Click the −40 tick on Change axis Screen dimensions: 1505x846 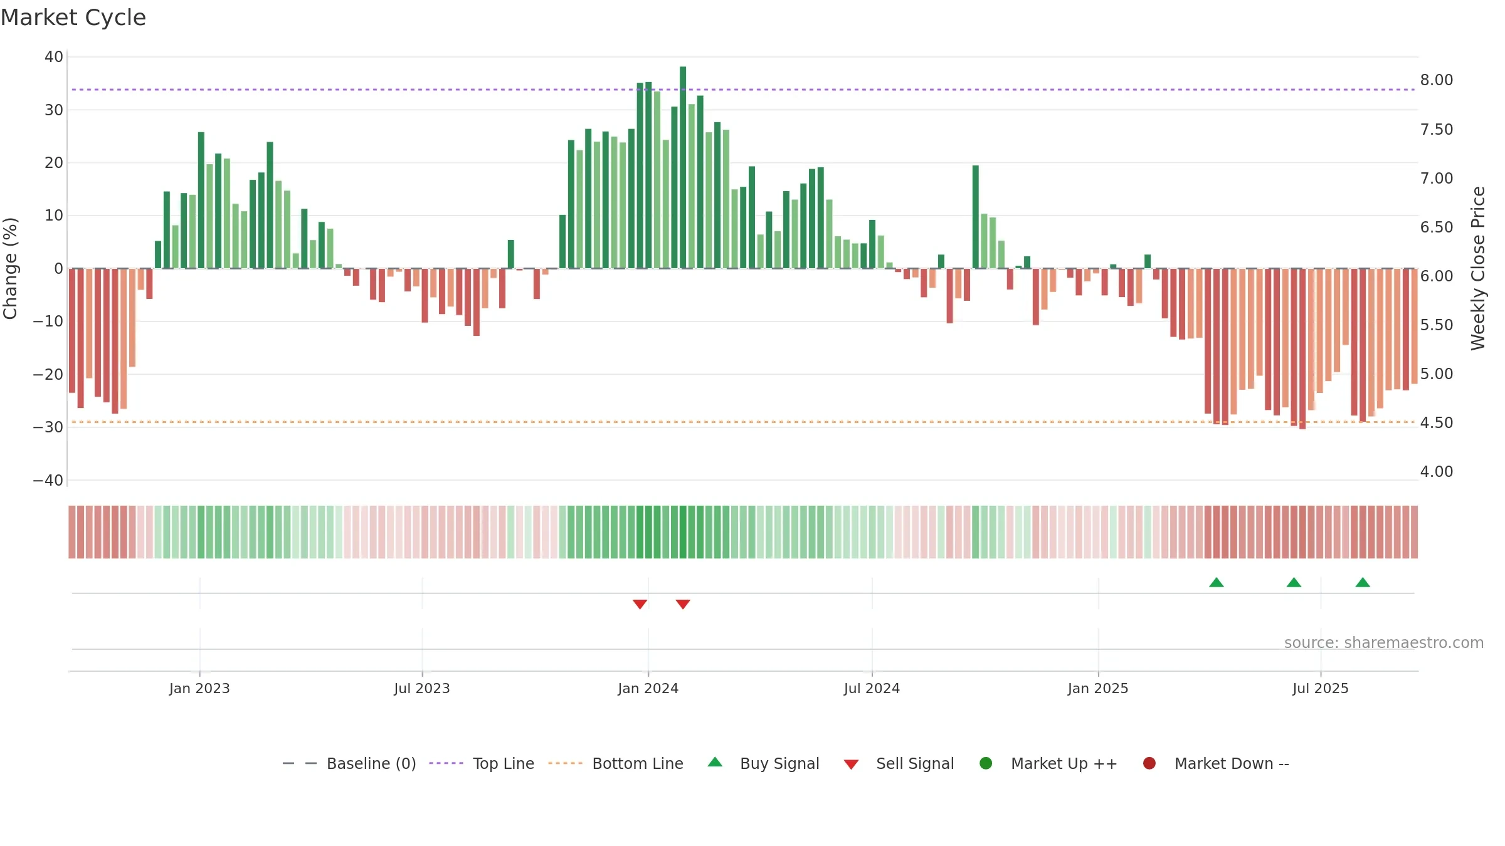coord(48,481)
